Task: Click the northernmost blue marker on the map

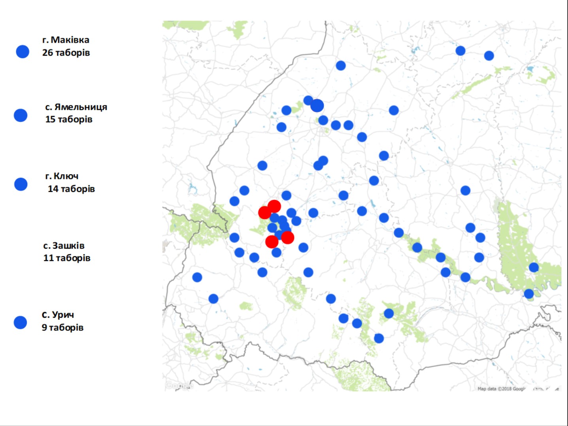Action: pos(460,51)
